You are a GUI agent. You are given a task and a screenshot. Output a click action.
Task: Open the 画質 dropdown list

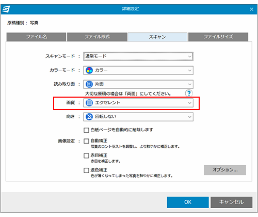click(x=138, y=103)
